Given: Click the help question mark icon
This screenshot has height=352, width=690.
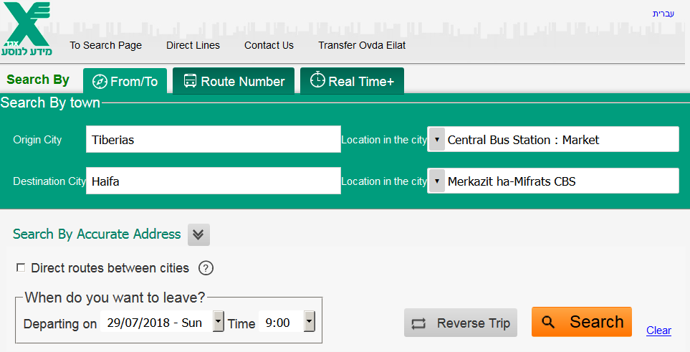Looking at the screenshot, I should (x=206, y=268).
